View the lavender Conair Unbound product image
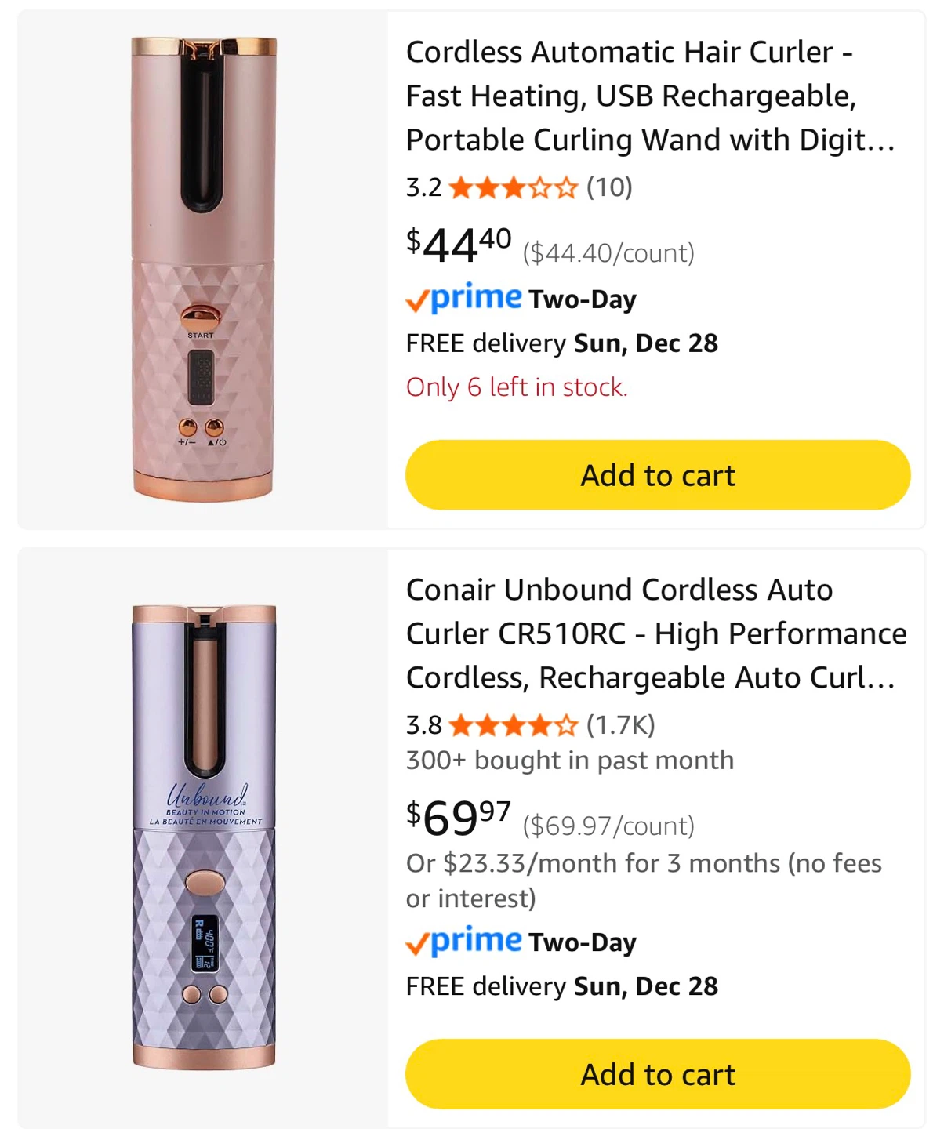944x1129 pixels. (204, 837)
